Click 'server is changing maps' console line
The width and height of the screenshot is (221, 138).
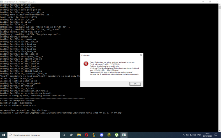click(x=34, y=96)
